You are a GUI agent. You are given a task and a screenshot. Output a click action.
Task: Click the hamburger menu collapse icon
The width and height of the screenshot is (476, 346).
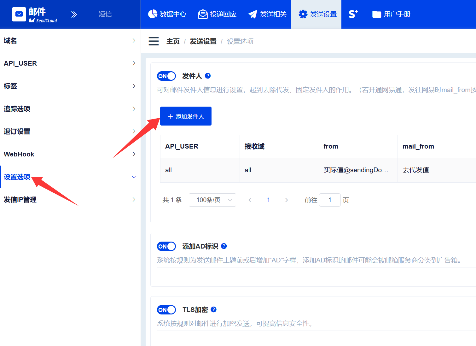tap(154, 41)
